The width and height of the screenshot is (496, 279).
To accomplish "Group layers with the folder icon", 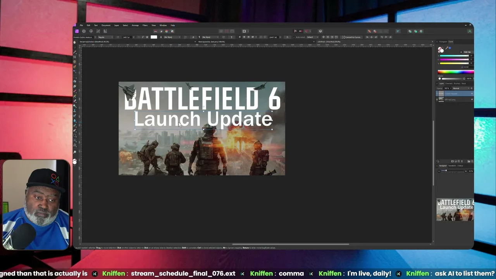I will point(469,161).
